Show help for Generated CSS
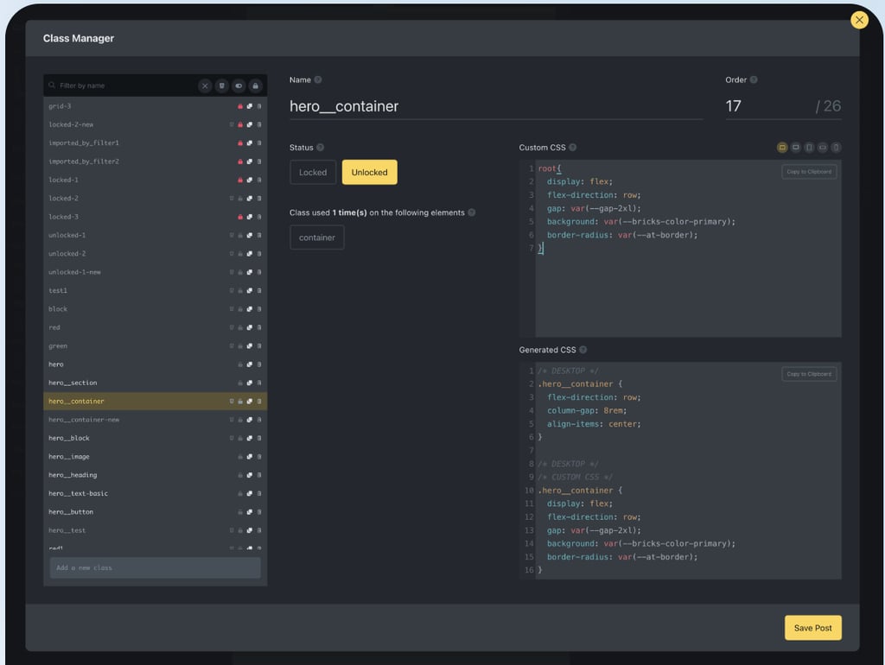 click(583, 351)
